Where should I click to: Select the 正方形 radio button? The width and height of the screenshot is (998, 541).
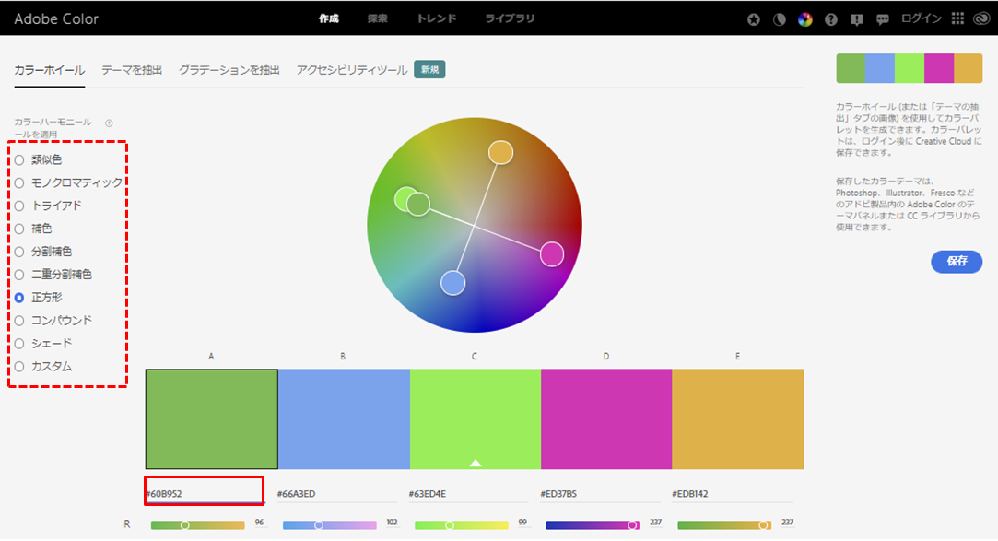click(x=19, y=298)
